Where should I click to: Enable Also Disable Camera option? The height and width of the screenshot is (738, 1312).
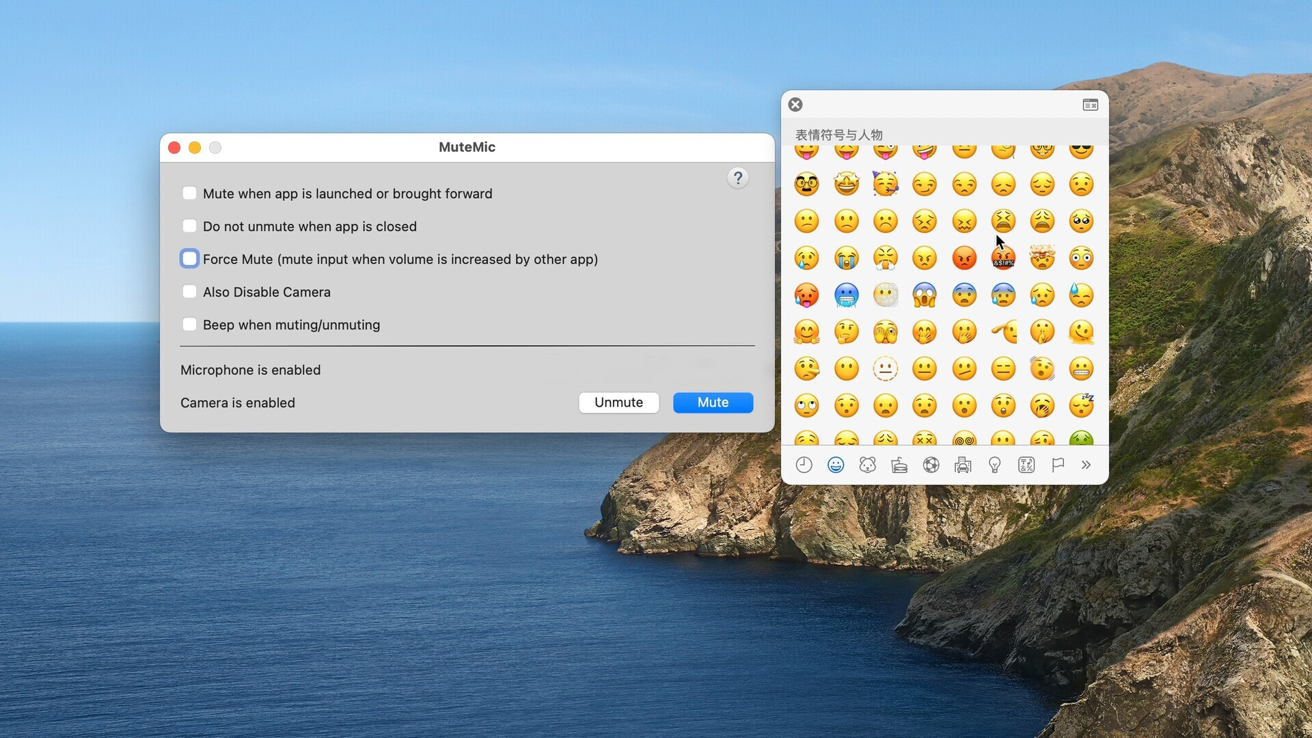[x=189, y=291]
